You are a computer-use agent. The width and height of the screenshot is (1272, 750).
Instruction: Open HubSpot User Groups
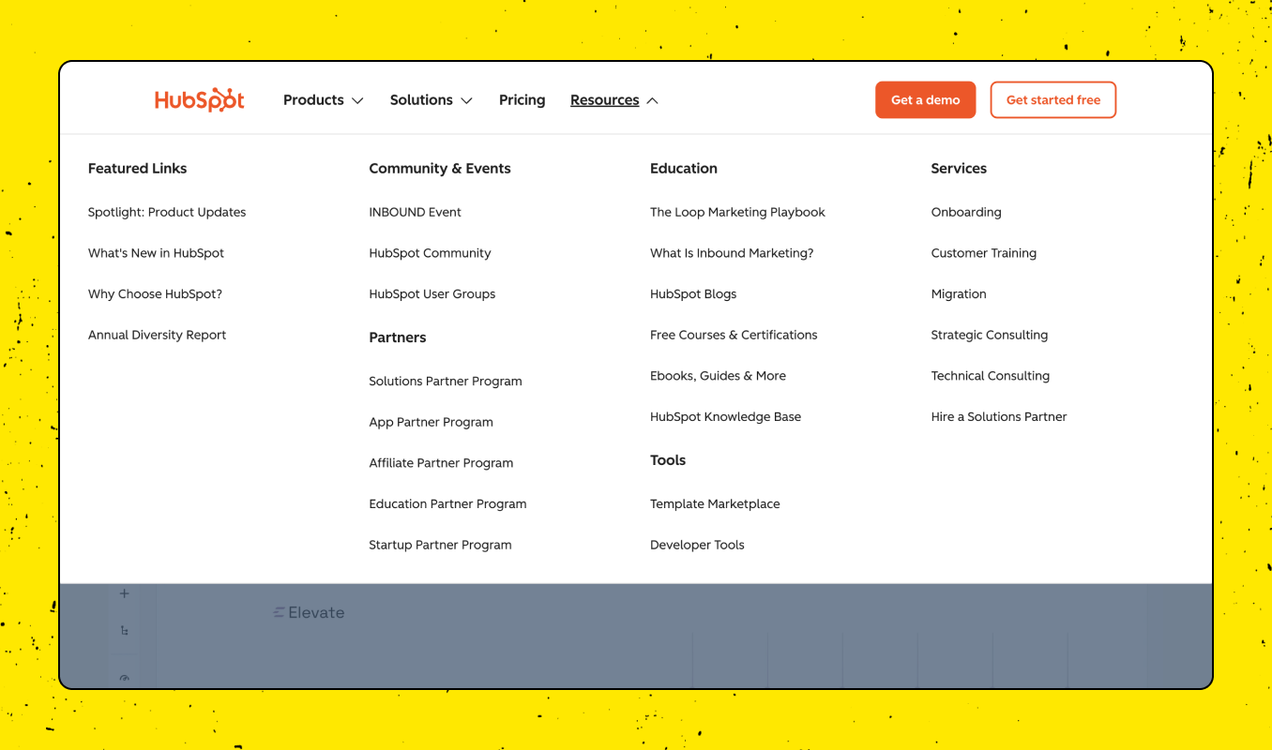coord(432,294)
